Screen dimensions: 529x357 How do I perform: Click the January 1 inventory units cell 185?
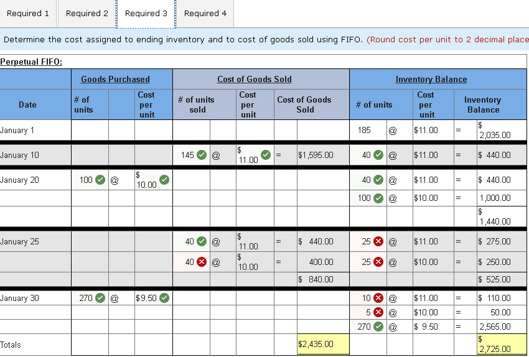[368, 130]
